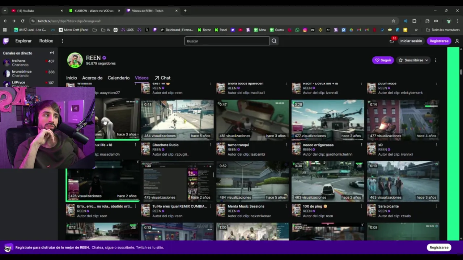Open options for Sara picante clip

point(436,206)
